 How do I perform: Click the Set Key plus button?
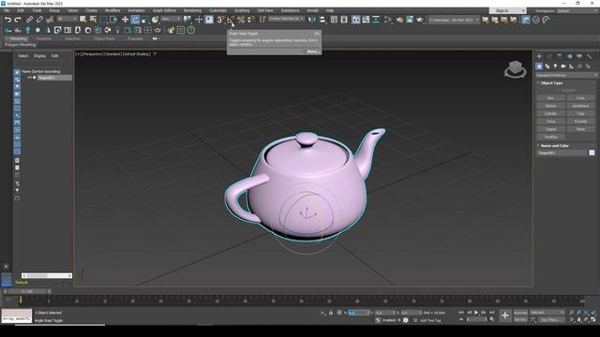point(505,315)
